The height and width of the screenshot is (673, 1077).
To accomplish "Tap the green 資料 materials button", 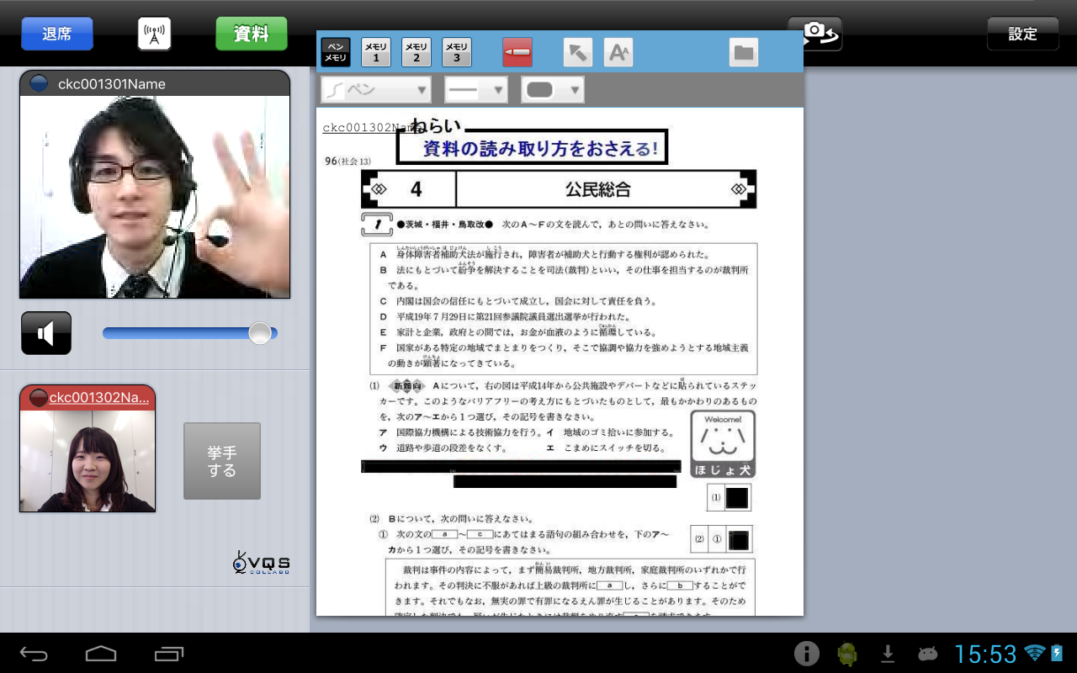I will (x=252, y=34).
